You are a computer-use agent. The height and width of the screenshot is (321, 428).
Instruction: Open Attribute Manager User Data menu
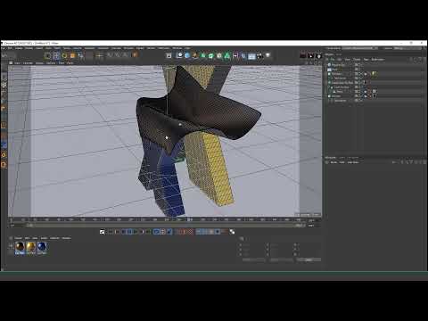coord(353,162)
